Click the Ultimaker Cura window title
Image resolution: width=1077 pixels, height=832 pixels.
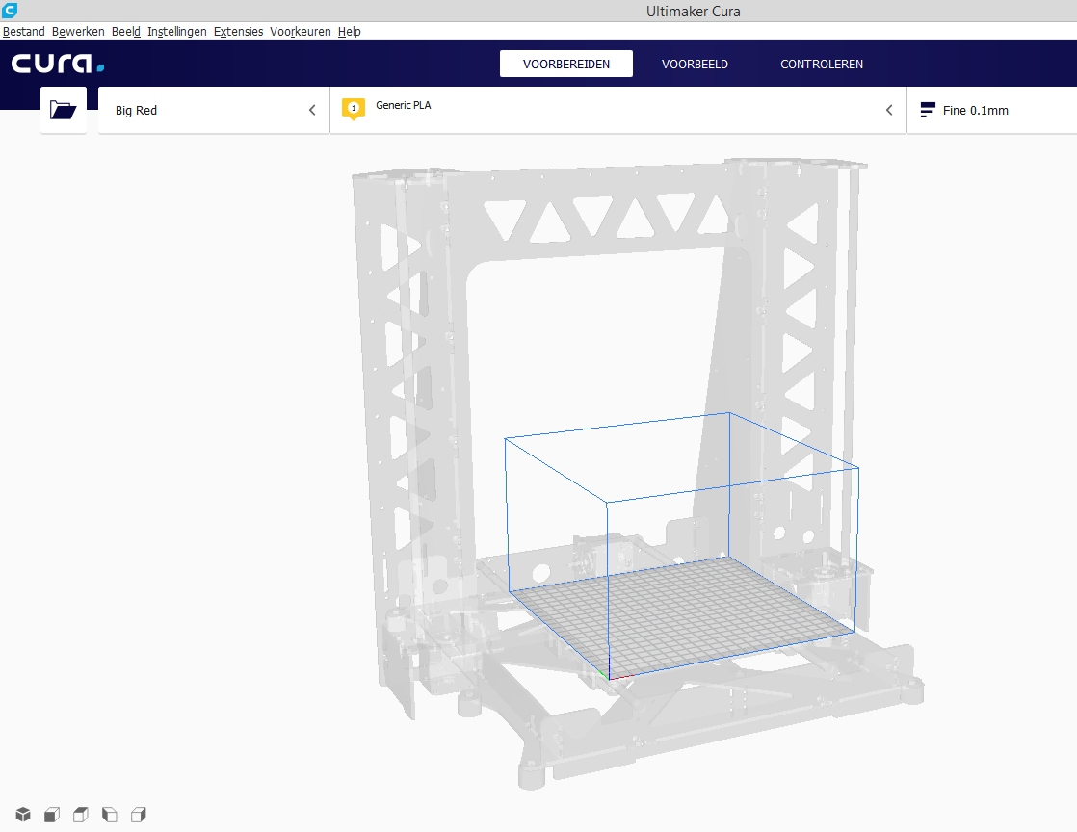point(693,11)
